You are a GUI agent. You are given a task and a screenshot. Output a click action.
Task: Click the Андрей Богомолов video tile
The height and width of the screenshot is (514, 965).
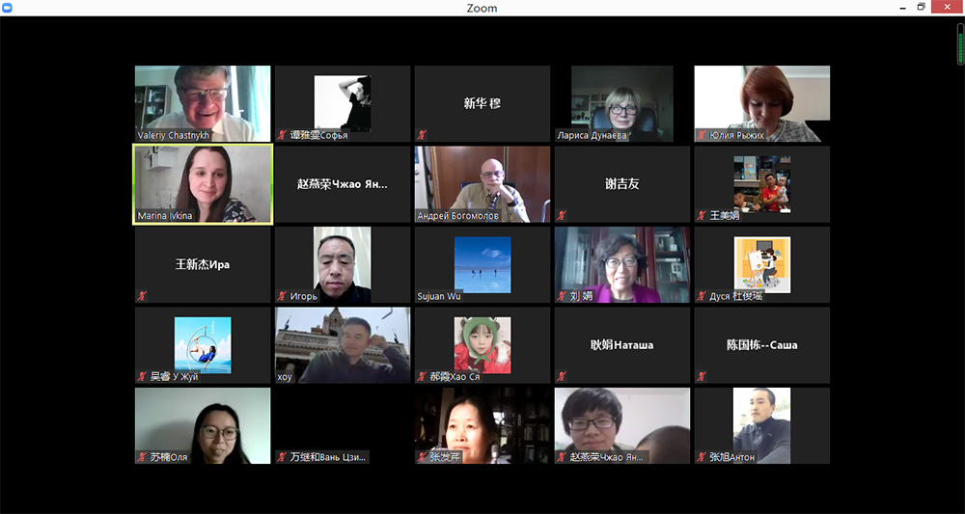pos(482,183)
